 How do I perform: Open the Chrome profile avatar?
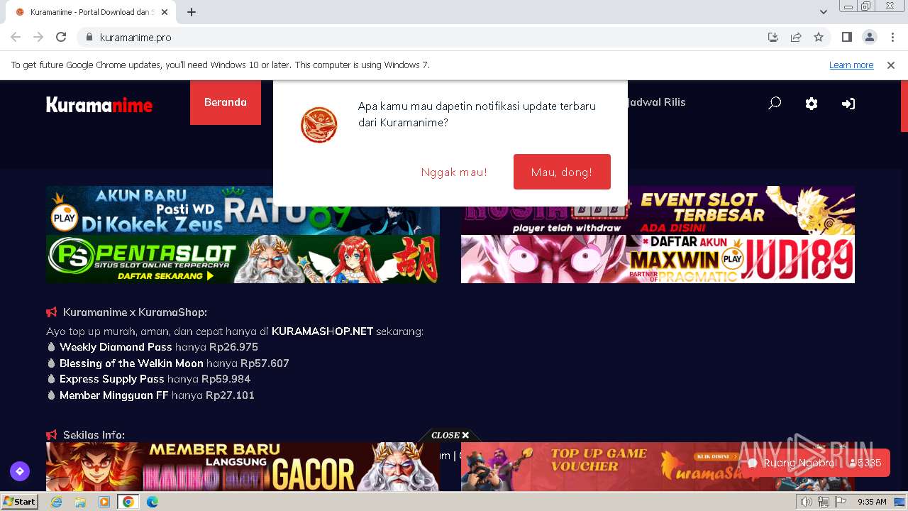click(x=869, y=37)
